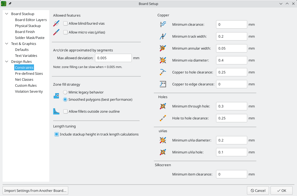The image size is (297, 196).
Task: Collapse the Board Stackup tree section
Action: (7, 14)
